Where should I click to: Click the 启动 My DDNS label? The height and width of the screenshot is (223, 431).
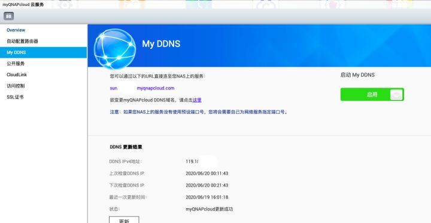357,75
